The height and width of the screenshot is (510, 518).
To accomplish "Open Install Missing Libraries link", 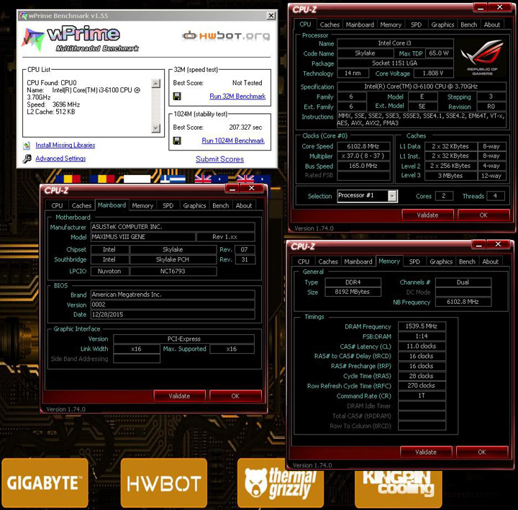I will [x=65, y=146].
